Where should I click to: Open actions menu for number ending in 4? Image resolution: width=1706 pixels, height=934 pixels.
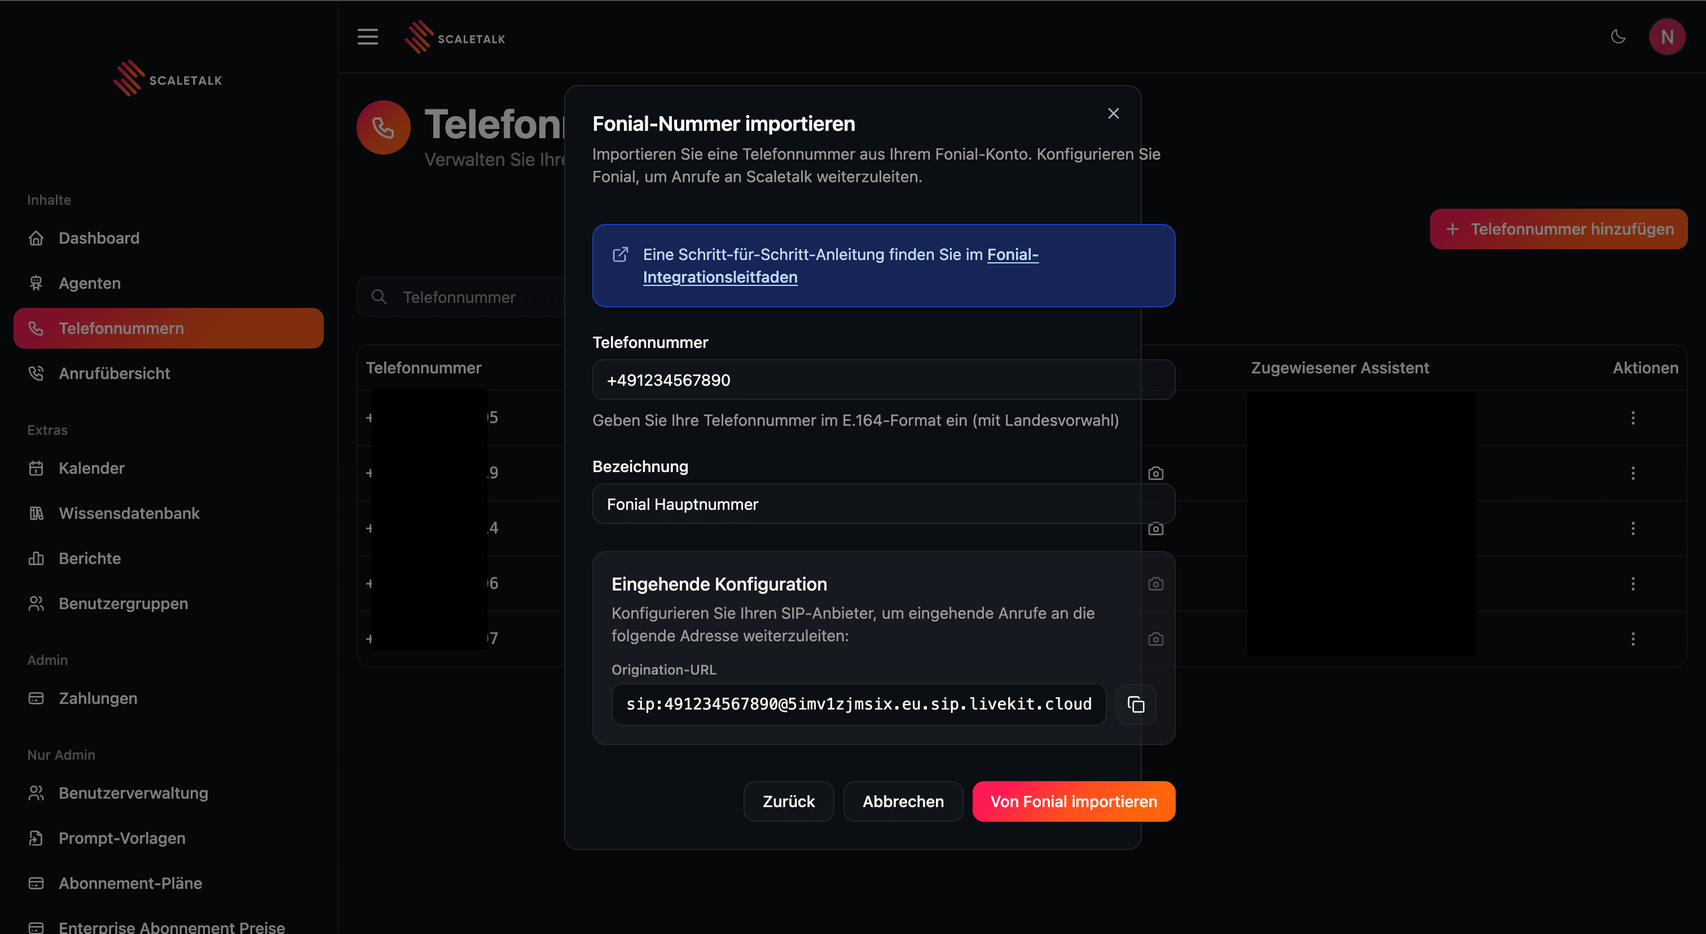click(1633, 528)
